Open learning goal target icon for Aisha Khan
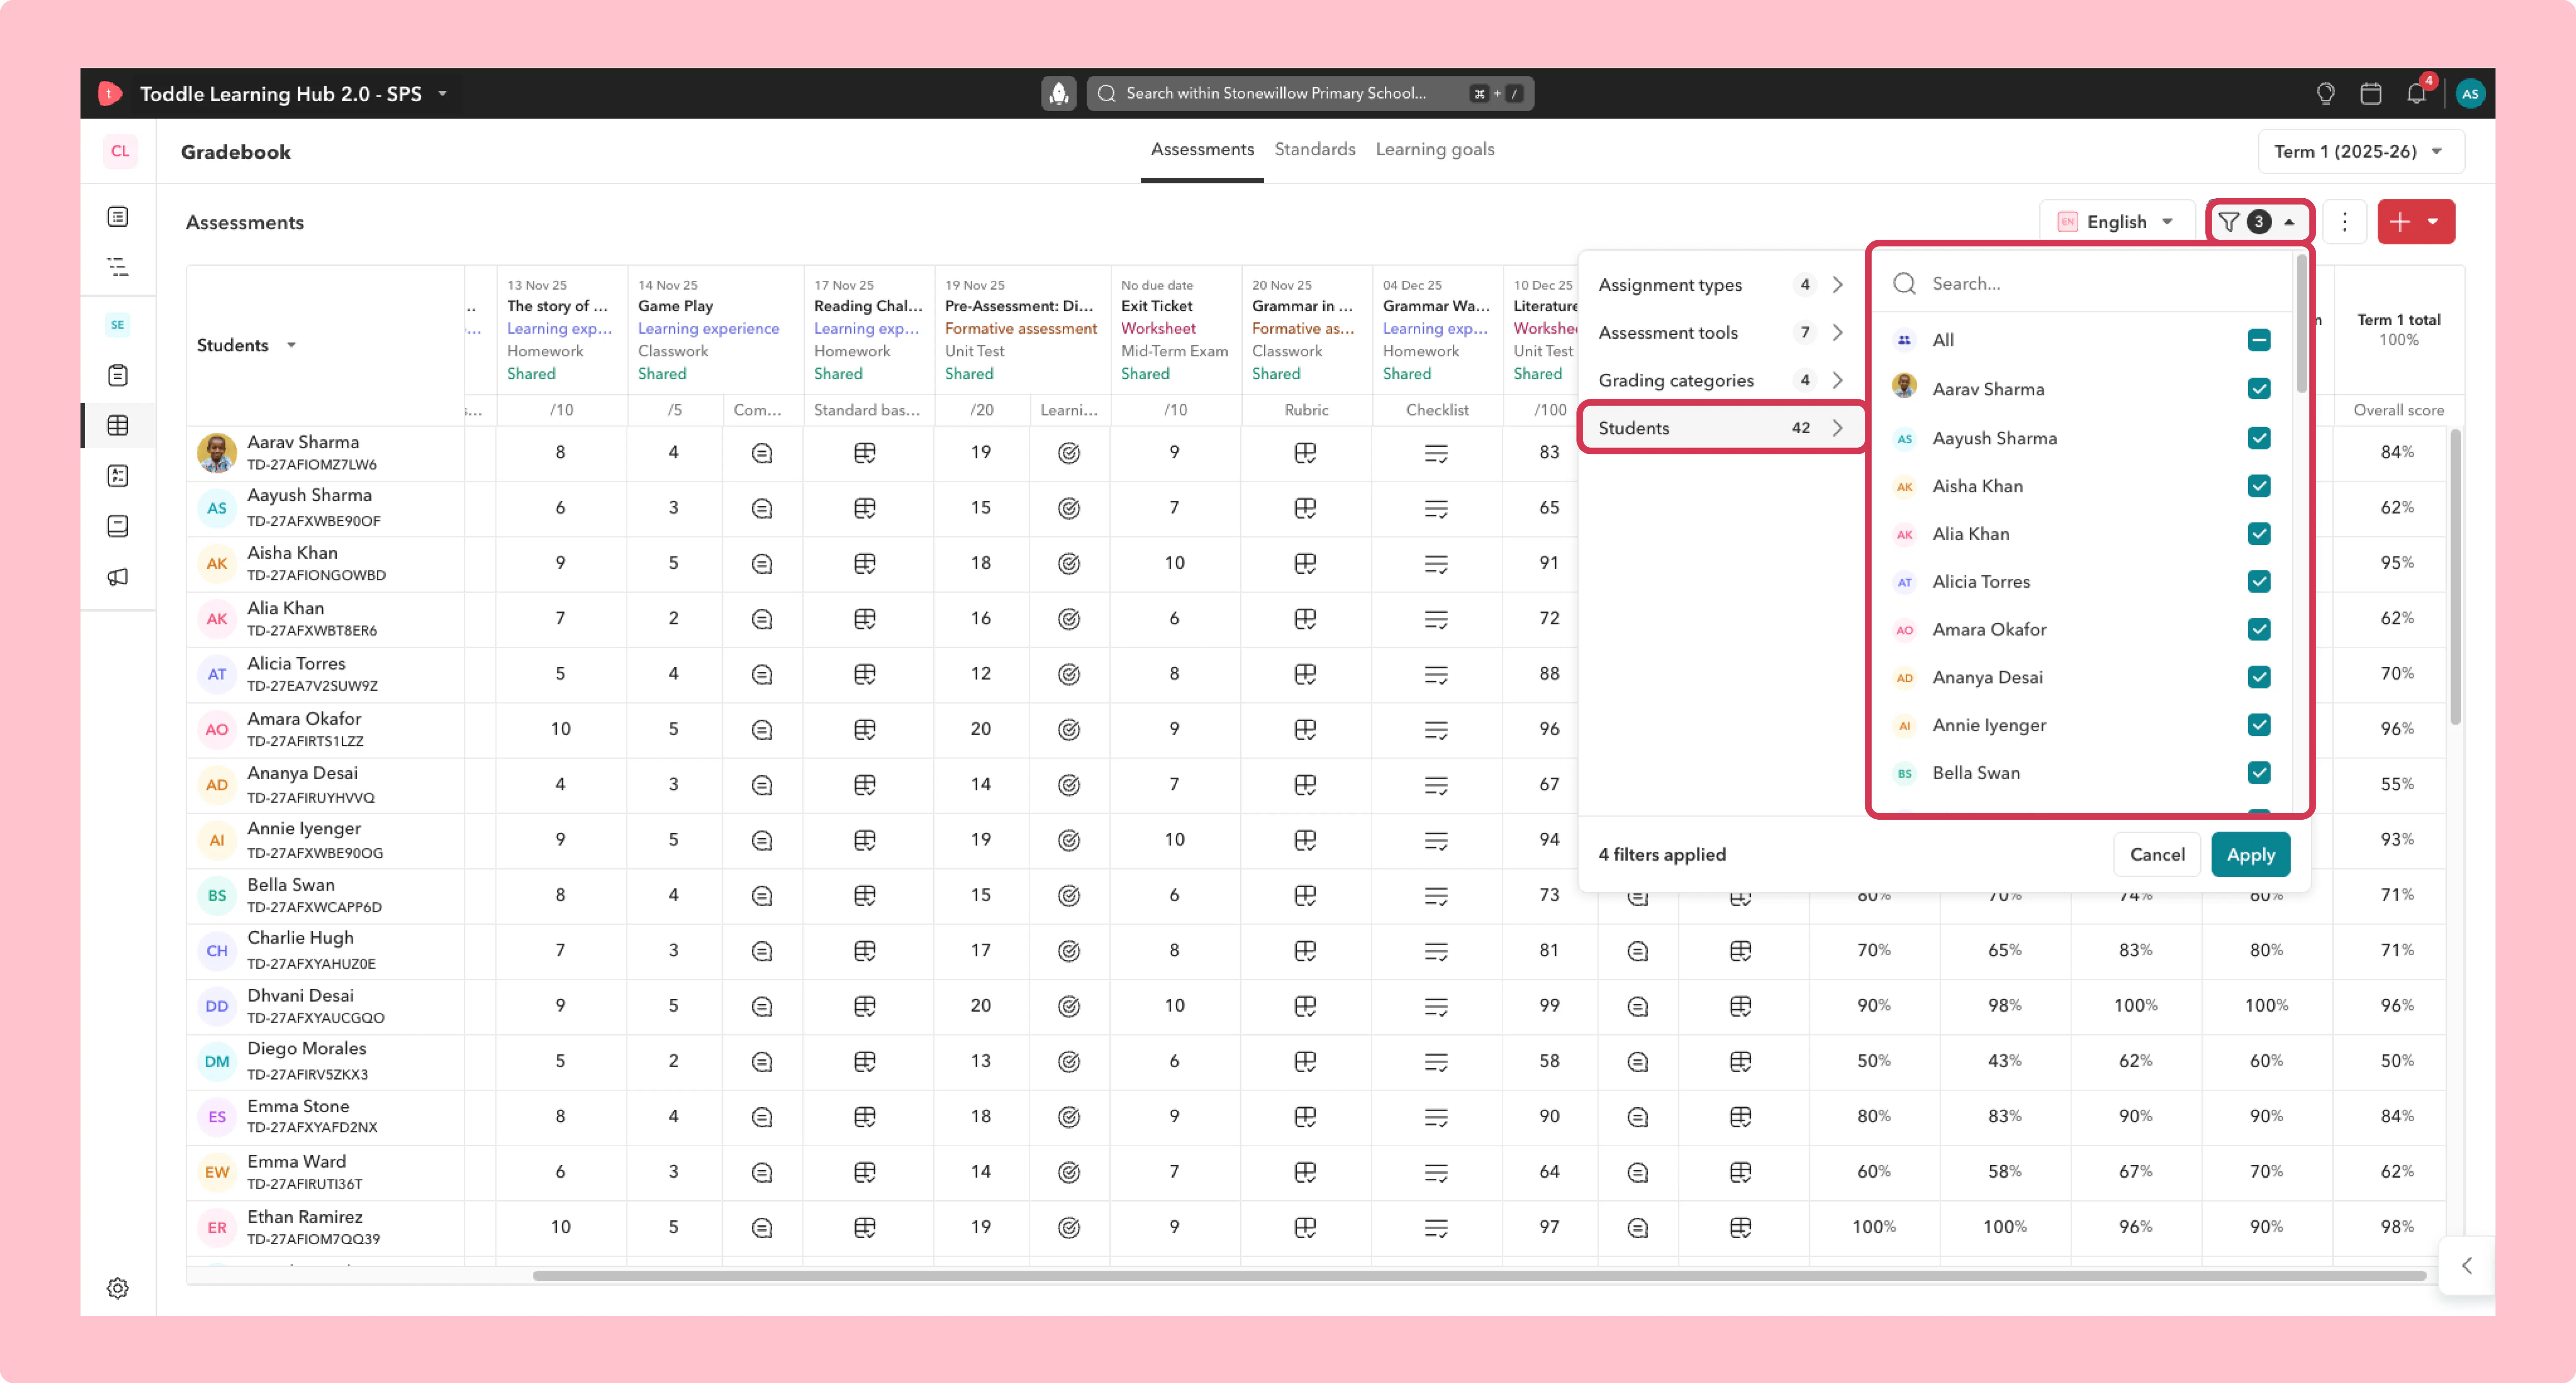This screenshot has height=1383, width=2576. coord(1069,564)
